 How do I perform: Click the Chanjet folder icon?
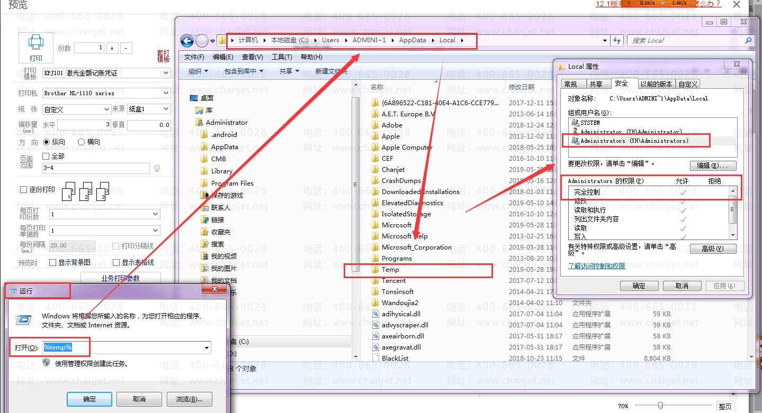(x=375, y=170)
